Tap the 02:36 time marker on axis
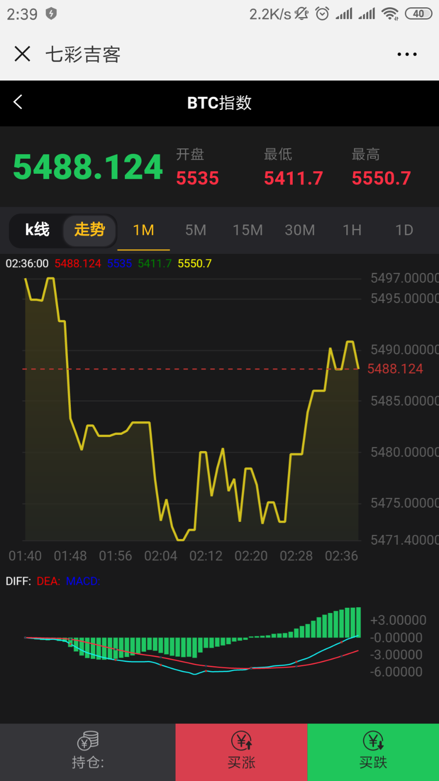 click(x=341, y=556)
